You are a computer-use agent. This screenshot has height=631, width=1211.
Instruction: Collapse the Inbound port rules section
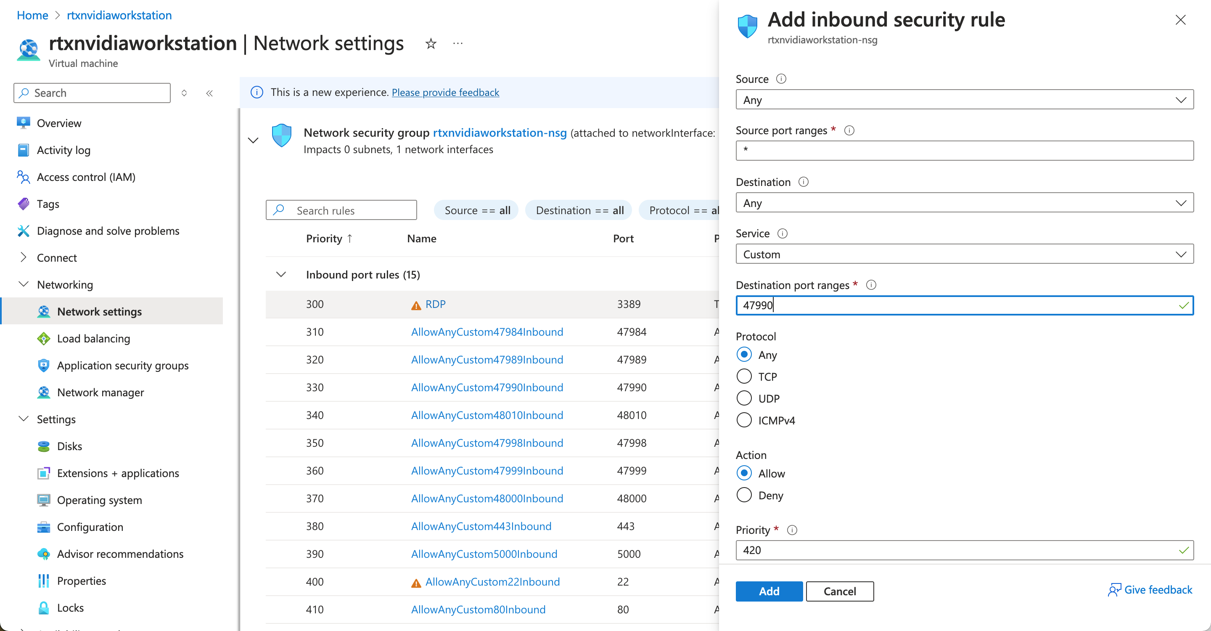pos(280,275)
